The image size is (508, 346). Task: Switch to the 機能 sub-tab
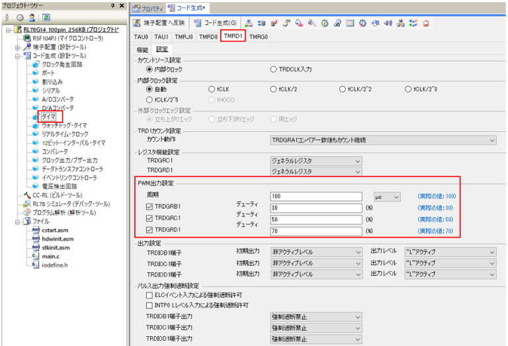click(x=142, y=49)
